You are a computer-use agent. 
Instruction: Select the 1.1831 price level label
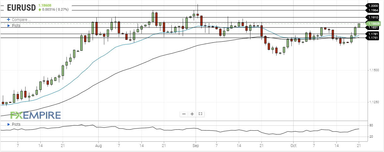point(373,28)
